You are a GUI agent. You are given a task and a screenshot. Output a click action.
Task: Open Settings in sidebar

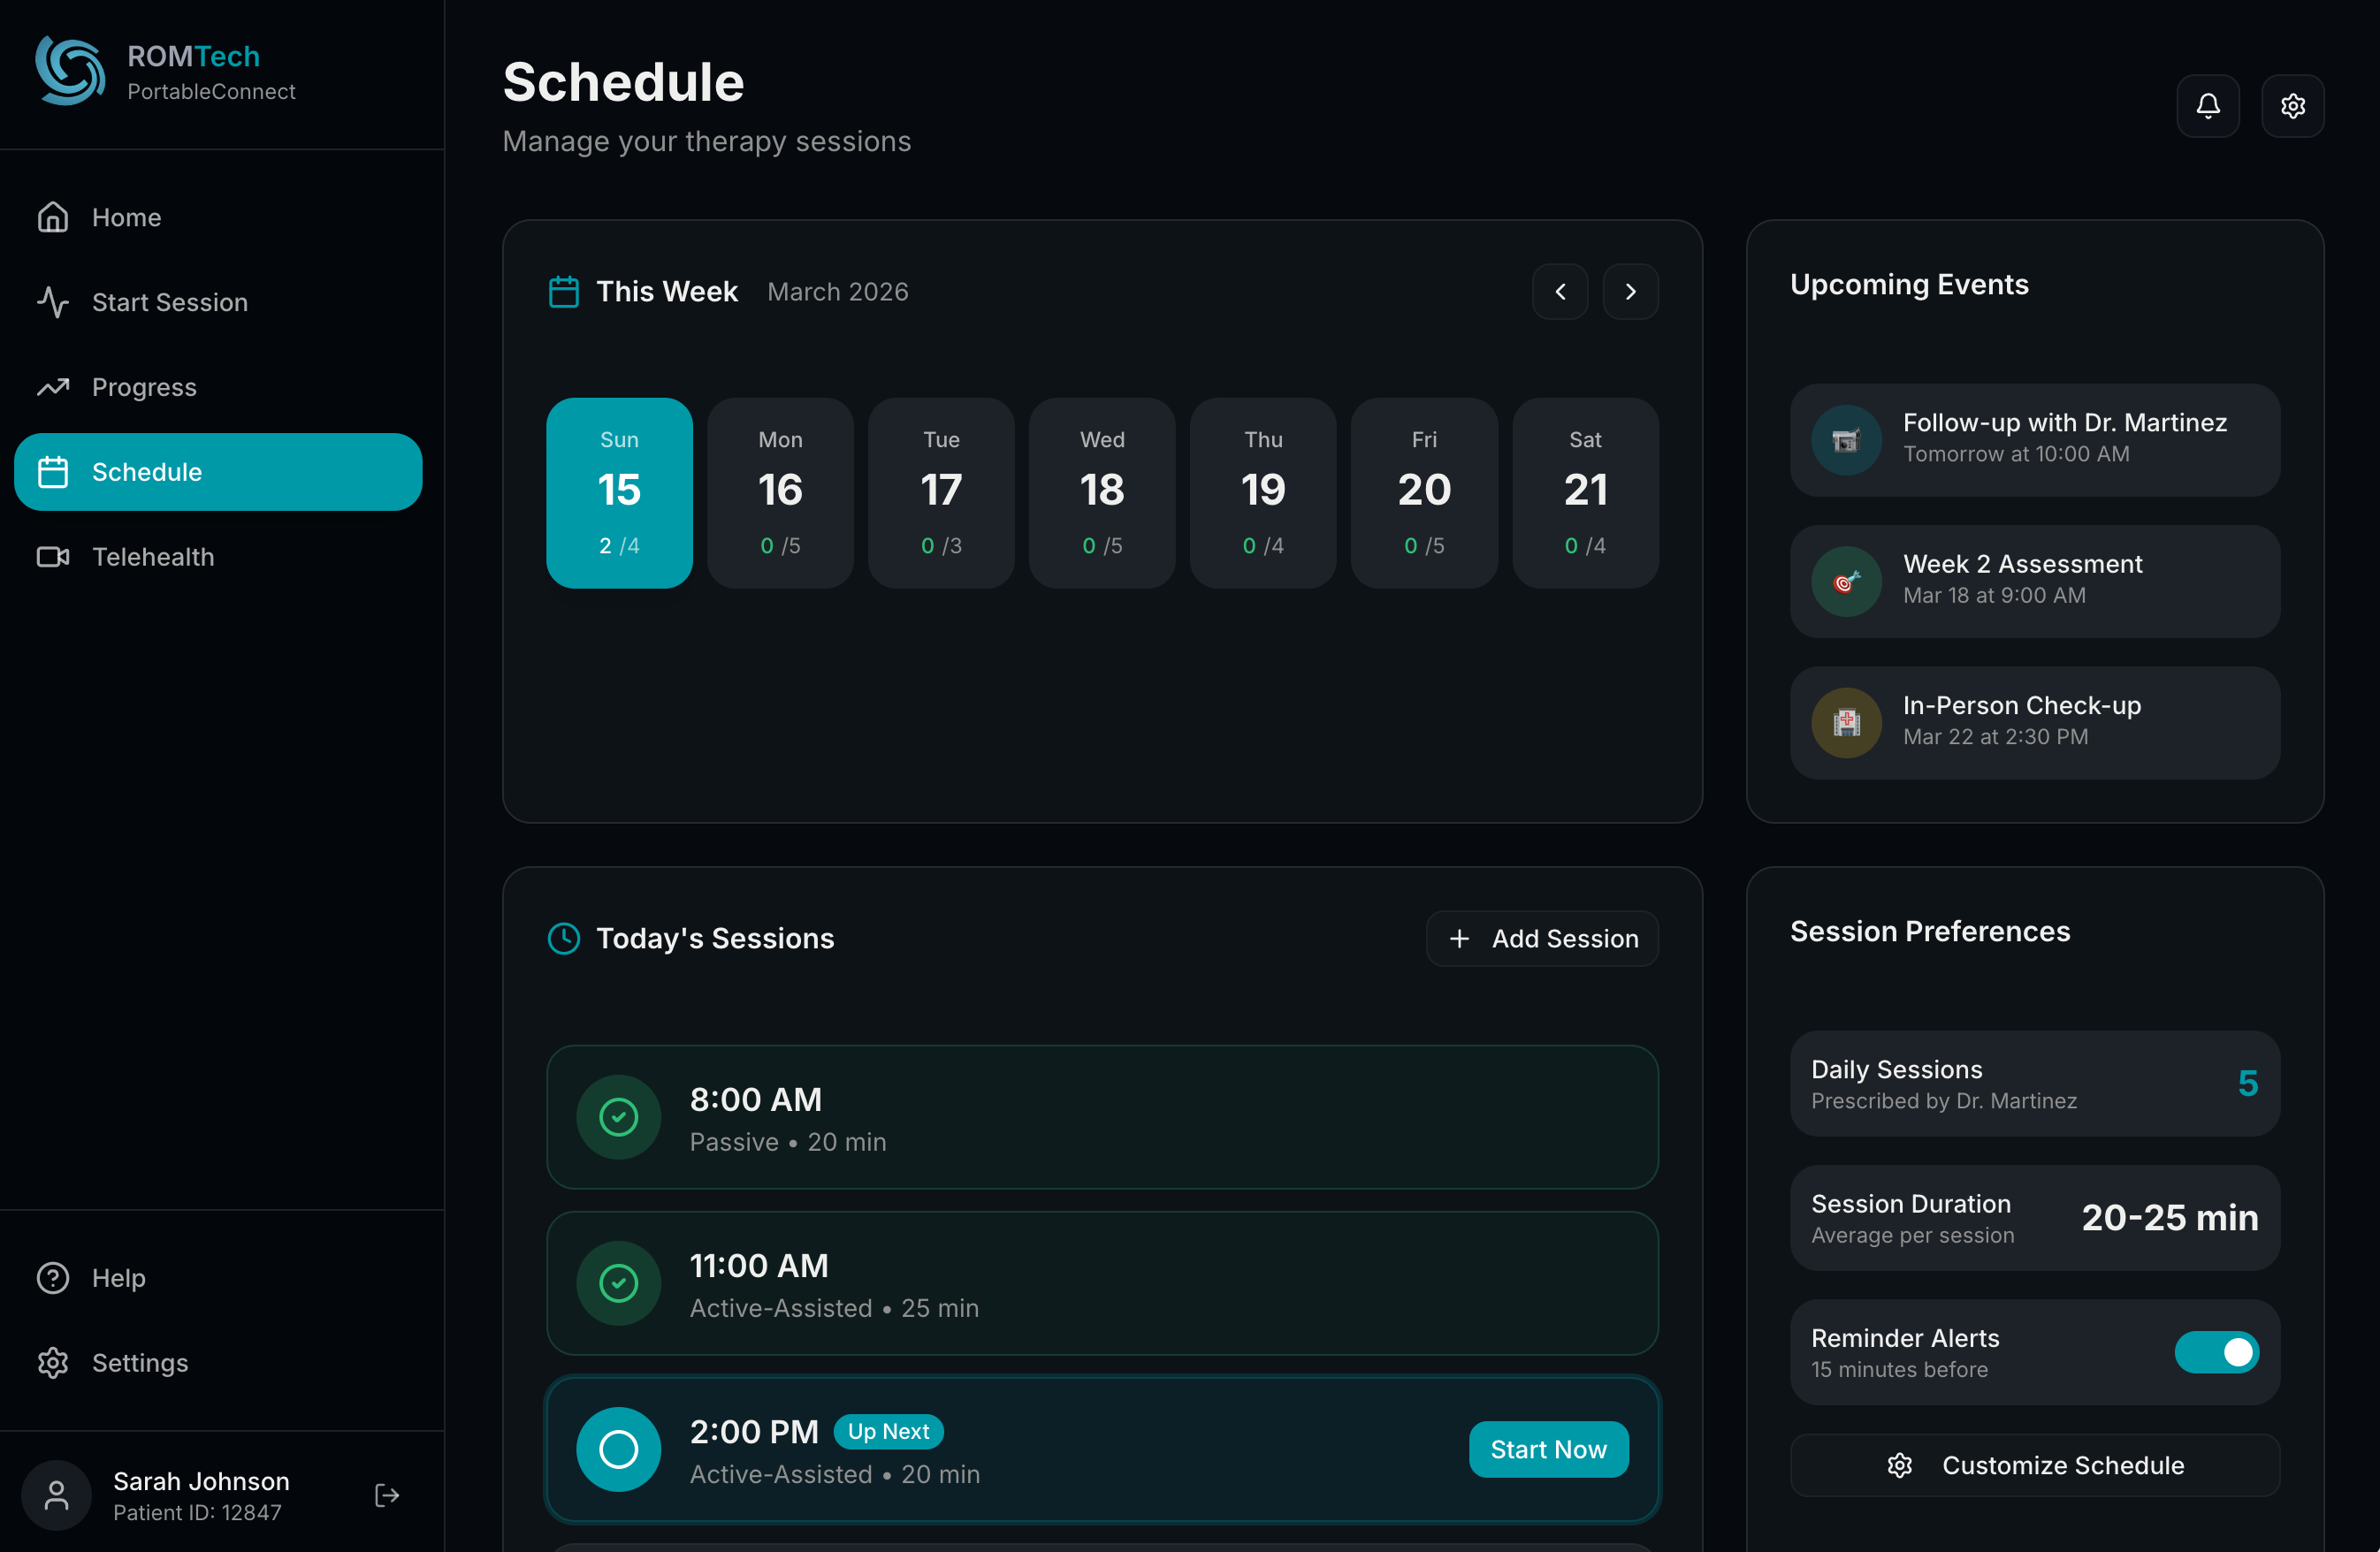tap(218, 1363)
